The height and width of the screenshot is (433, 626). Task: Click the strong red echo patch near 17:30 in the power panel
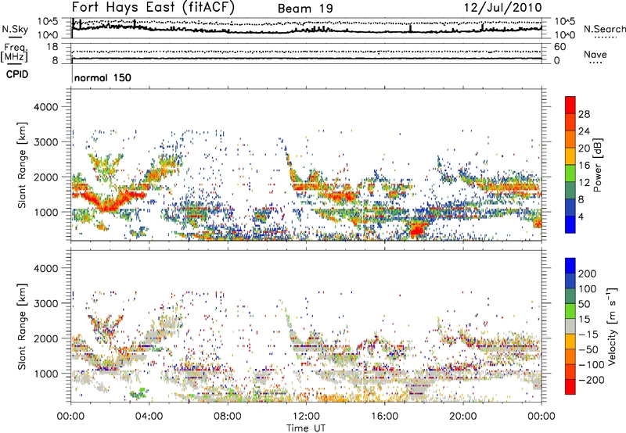pyautogui.click(x=417, y=230)
